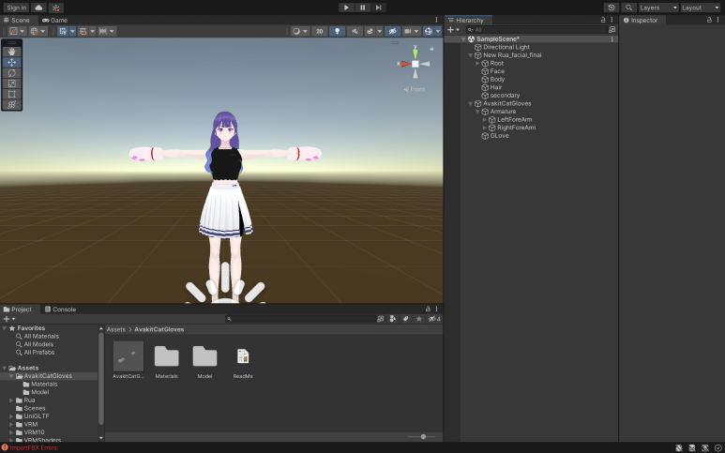The width and height of the screenshot is (725, 453).
Task: Click the scene camera settings icon
Action: [x=407, y=31]
